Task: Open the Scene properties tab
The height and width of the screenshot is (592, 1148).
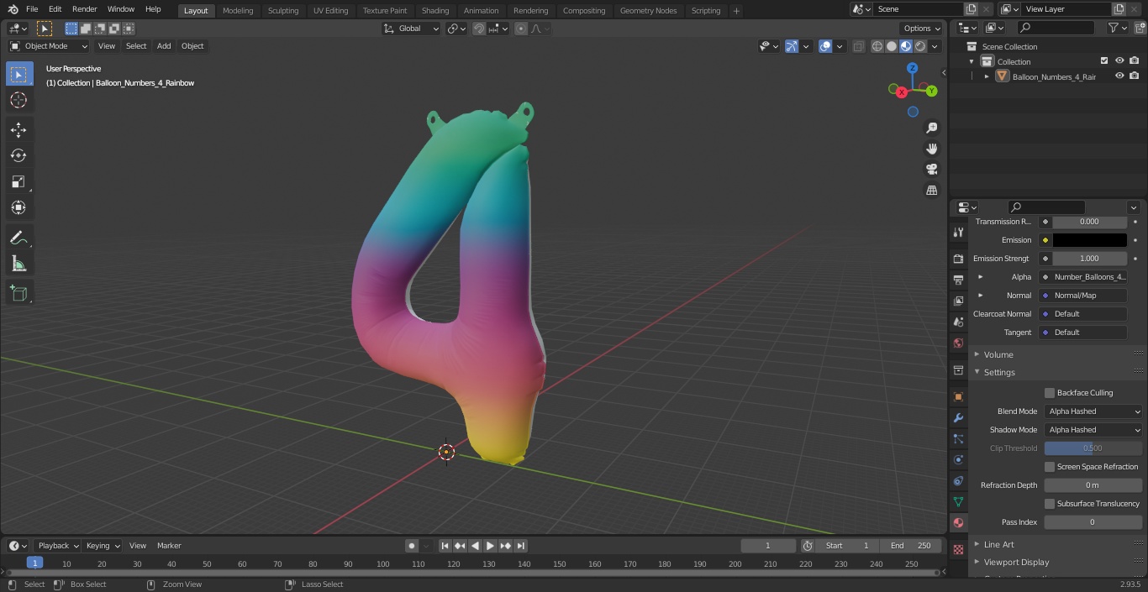Action: 958,322
